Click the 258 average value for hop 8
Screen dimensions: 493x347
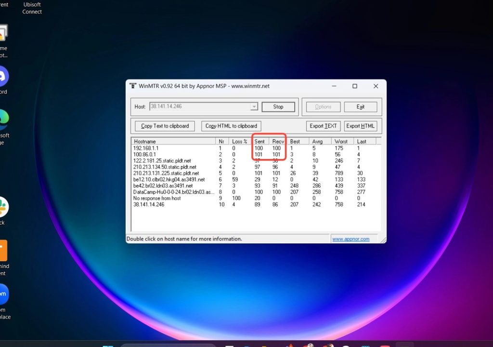pyautogui.click(x=317, y=192)
